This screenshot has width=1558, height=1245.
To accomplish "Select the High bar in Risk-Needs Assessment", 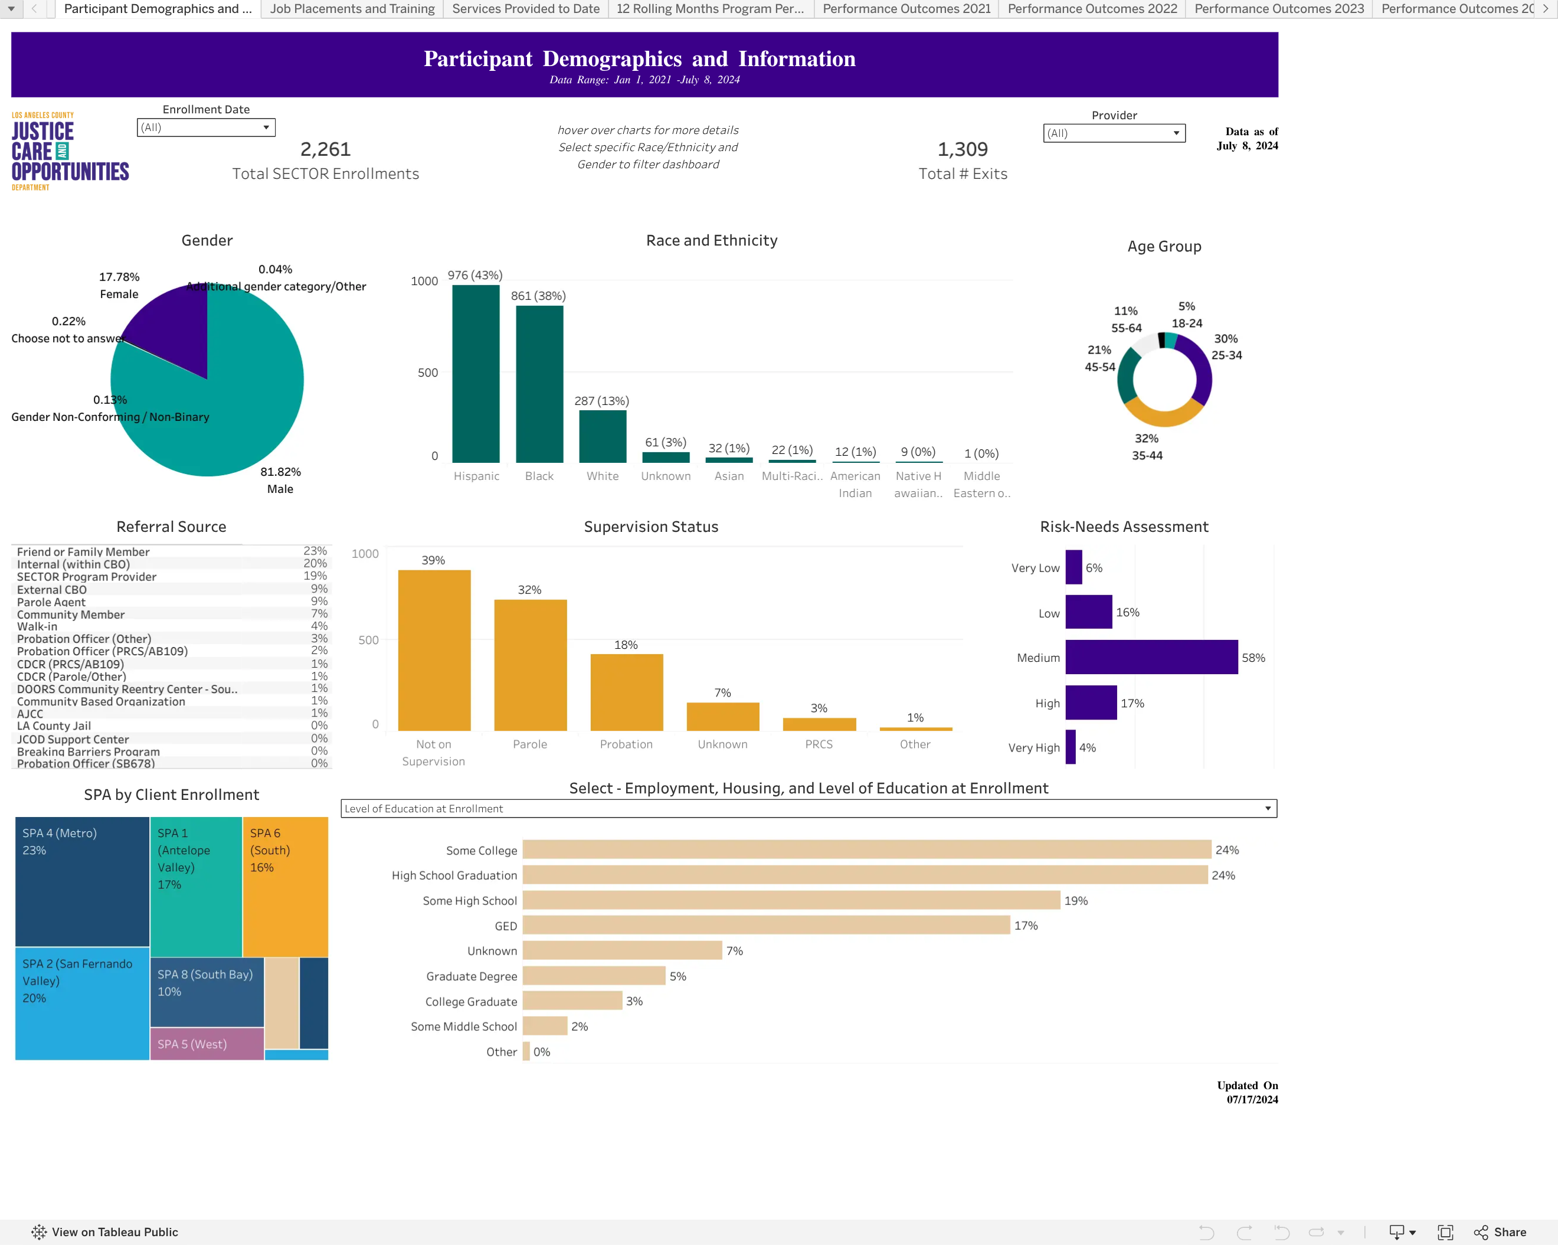I will click(x=1091, y=702).
